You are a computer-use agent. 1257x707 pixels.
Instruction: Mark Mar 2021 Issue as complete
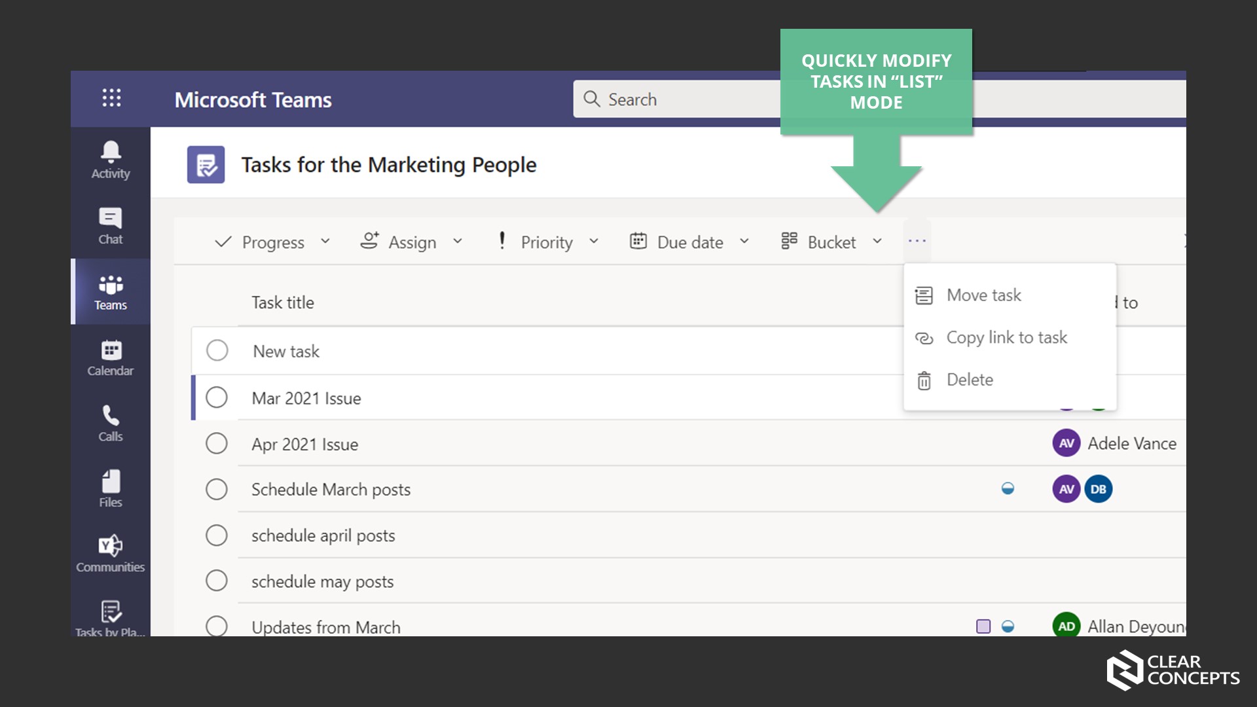coord(217,397)
